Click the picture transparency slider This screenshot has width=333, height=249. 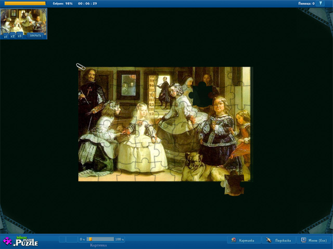(x=100, y=239)
